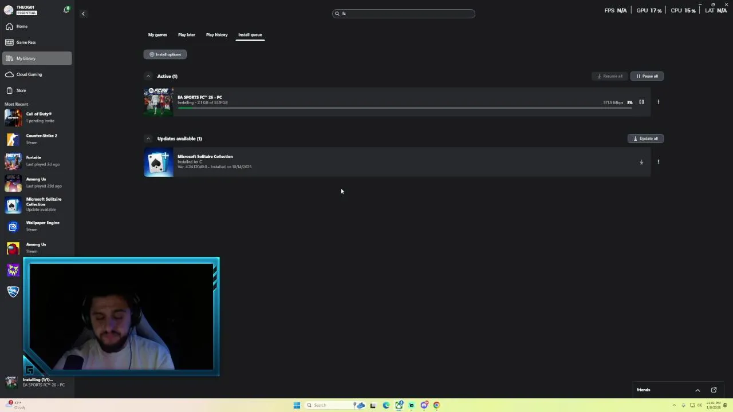Click the Pause all button
733x412 pixels.
click(x=647, y=76)
